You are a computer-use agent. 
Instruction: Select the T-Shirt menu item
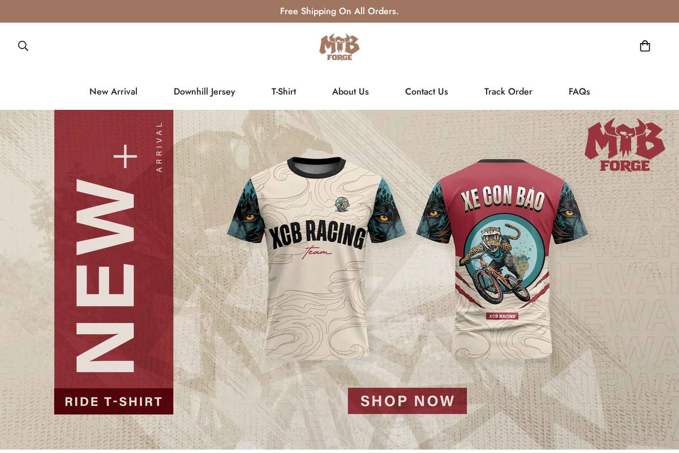coord(283,92)
